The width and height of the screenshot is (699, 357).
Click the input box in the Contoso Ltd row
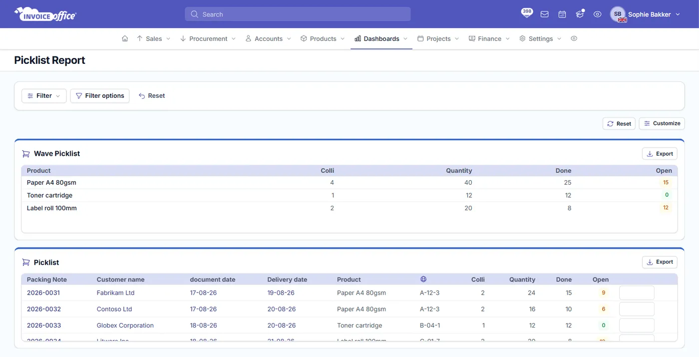[x=637, y=309]
